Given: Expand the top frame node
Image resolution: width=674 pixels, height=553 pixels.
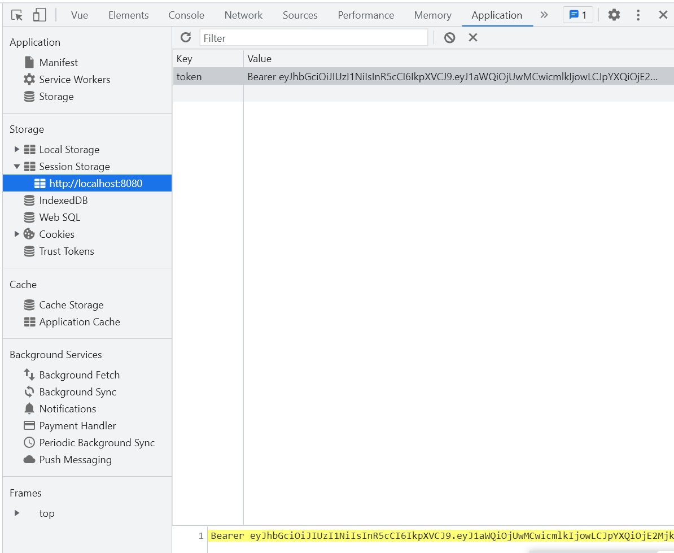Looking at the screenshot, I should (x=17, y=513).
